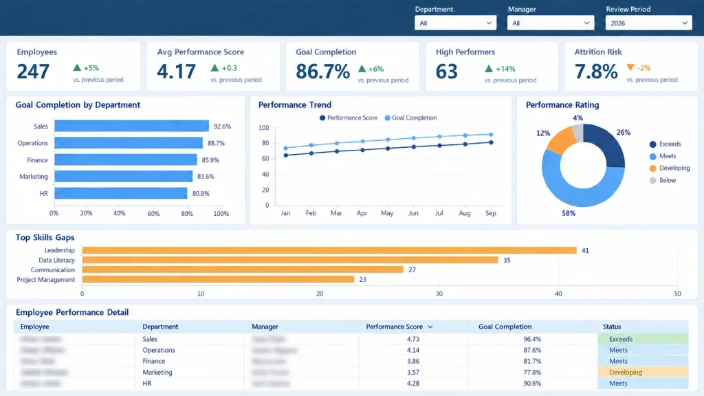Open the Department filter dropdown
Screen dimensions: 704x396
(455, 23)
